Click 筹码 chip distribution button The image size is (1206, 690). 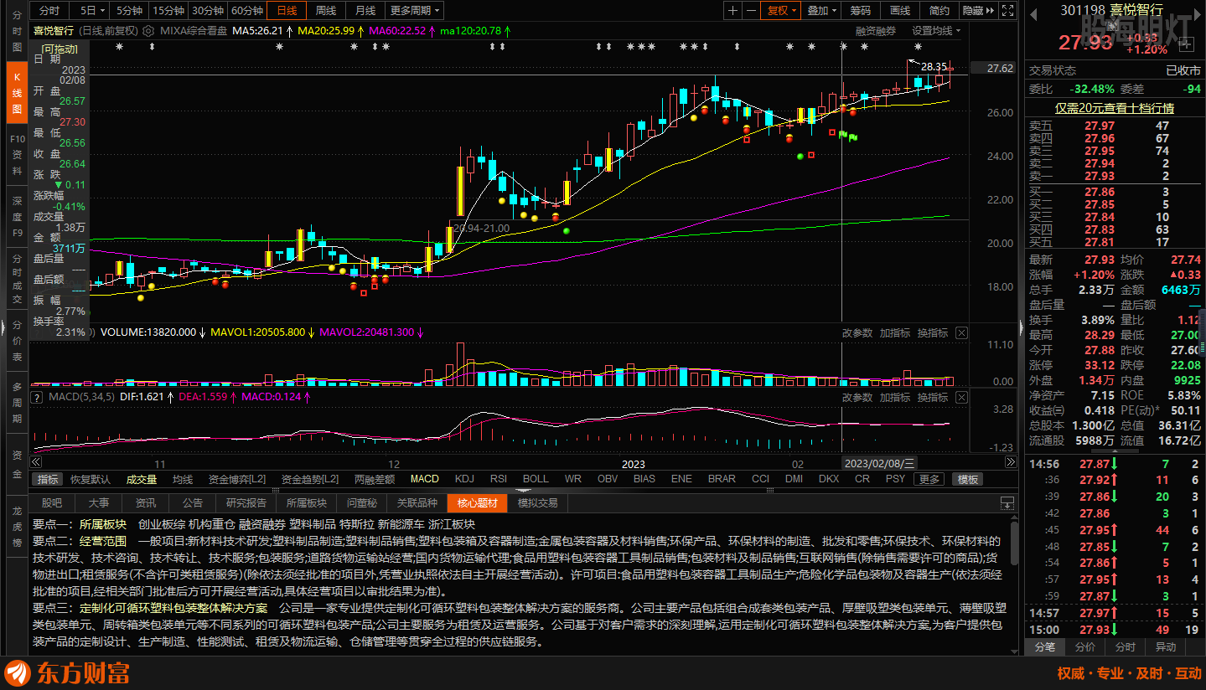coord(861,10)
